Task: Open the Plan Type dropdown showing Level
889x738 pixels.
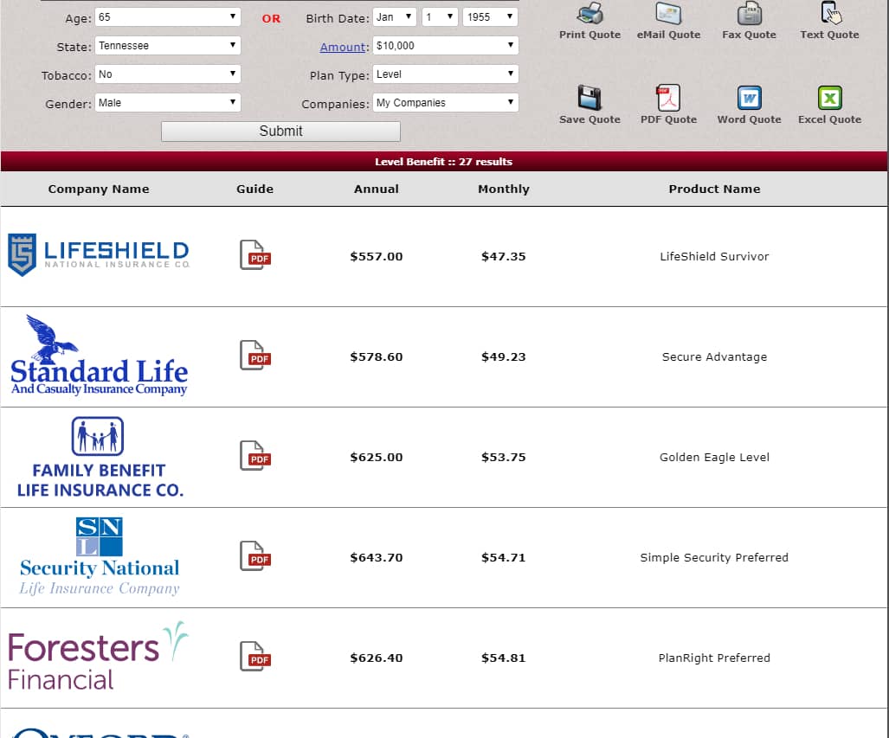Action: [446, 74]
